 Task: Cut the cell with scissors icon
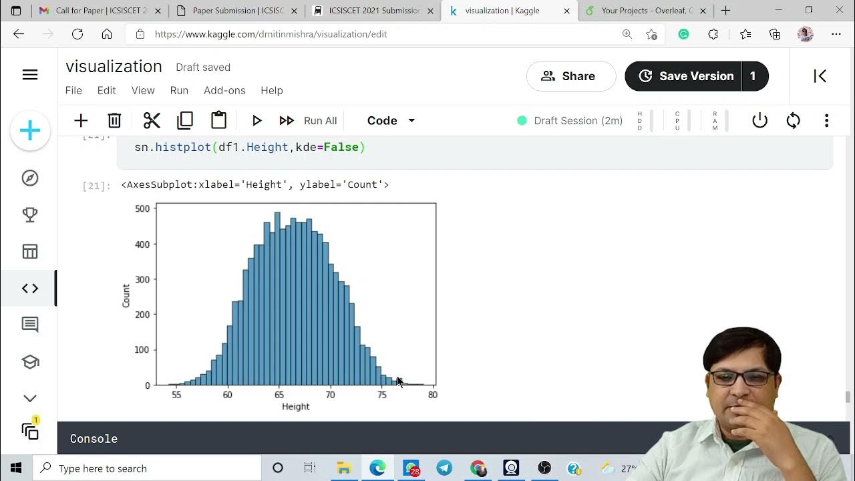(x=152, y=120)
